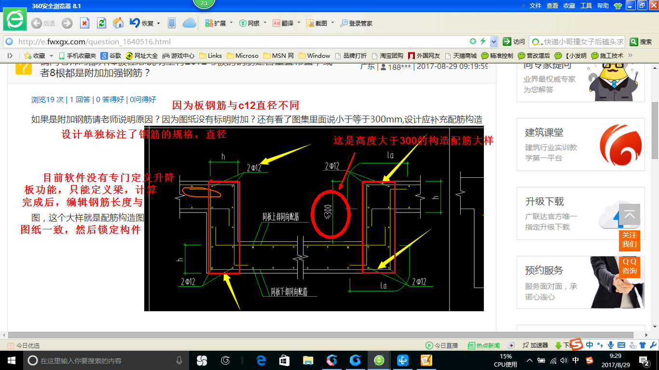Screen dimensions: 659x370
Task: Expand the 网银 dropdown arrow
Action: tap(264, 23)
